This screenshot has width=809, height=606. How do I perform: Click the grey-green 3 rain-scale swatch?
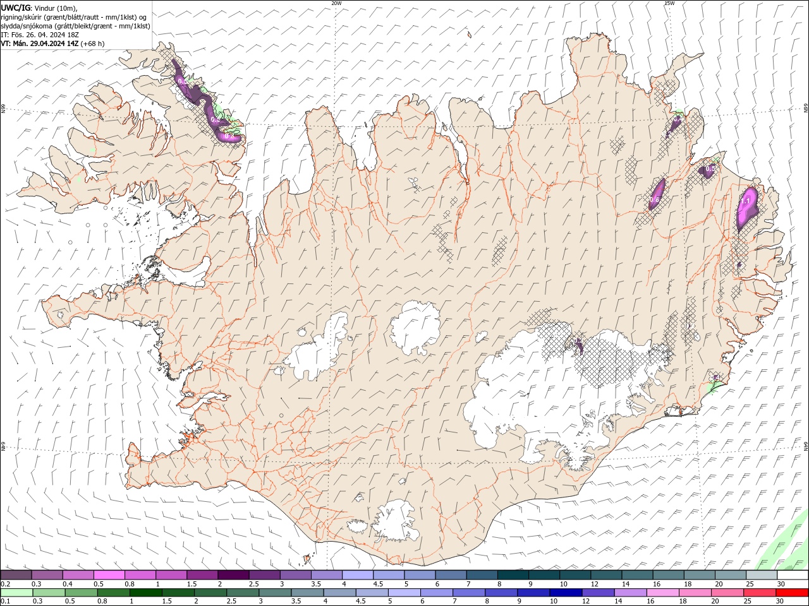coord(276,593)
